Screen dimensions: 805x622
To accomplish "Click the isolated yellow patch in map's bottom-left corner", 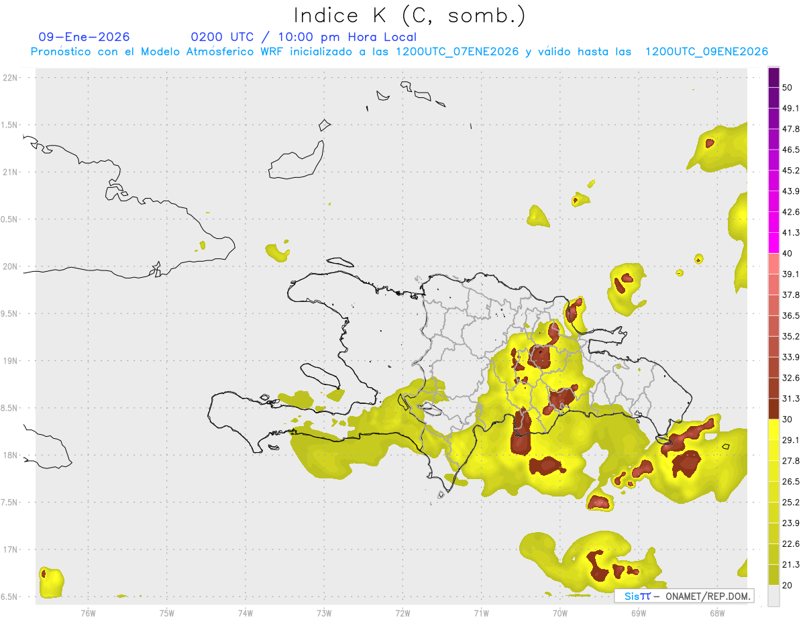I will tap(51, 582).
